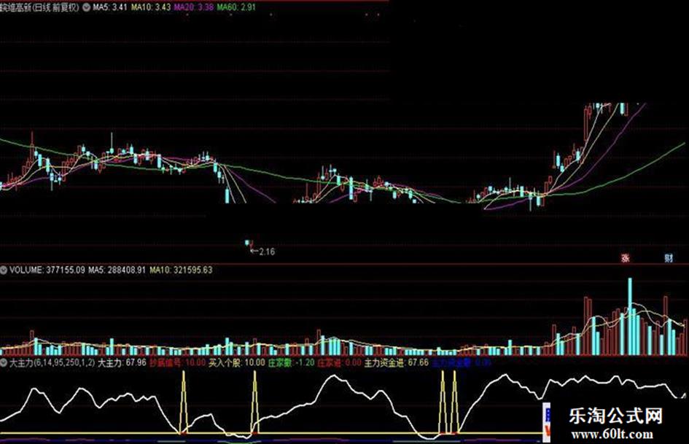Click the VOLUME panel settings icon

4,270
